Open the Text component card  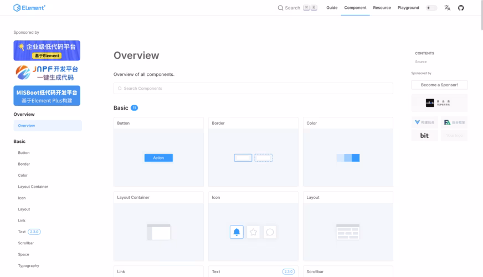tap(253, 271)
